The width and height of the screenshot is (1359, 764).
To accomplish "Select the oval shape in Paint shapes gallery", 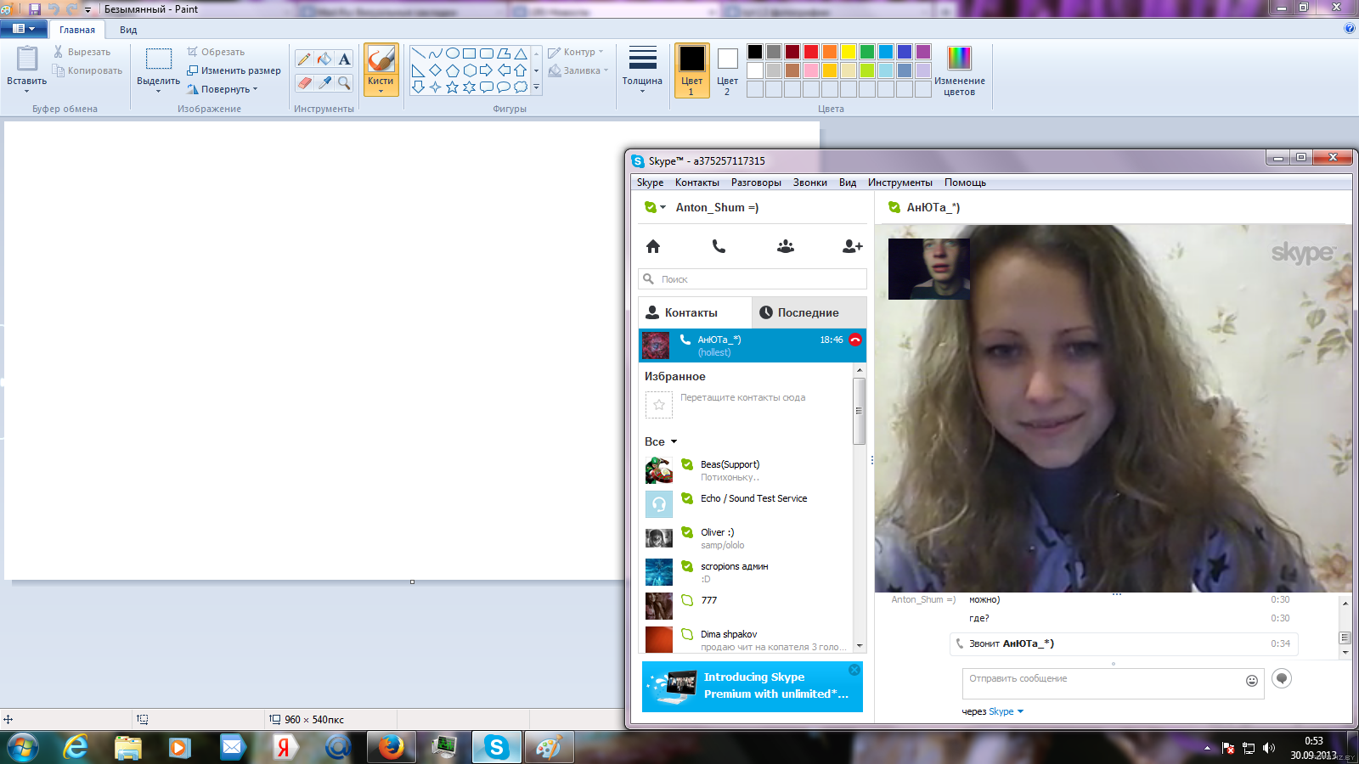I will [452, 53].
